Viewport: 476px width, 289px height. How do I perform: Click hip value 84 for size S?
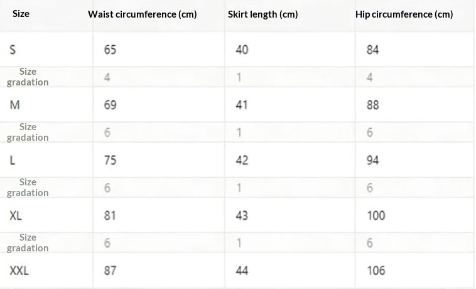tap(373, 50)
